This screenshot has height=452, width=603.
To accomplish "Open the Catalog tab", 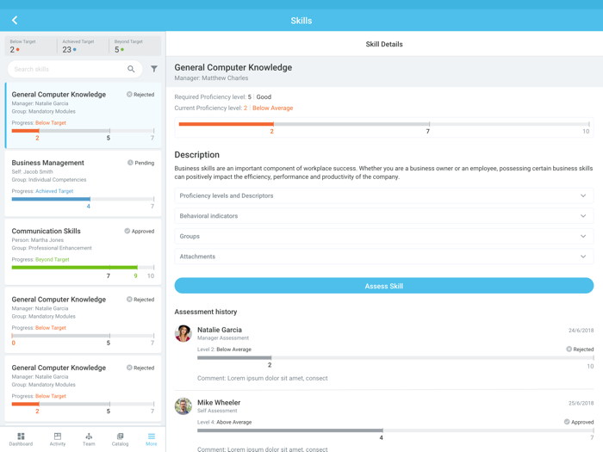I will (x=120, y=439).
